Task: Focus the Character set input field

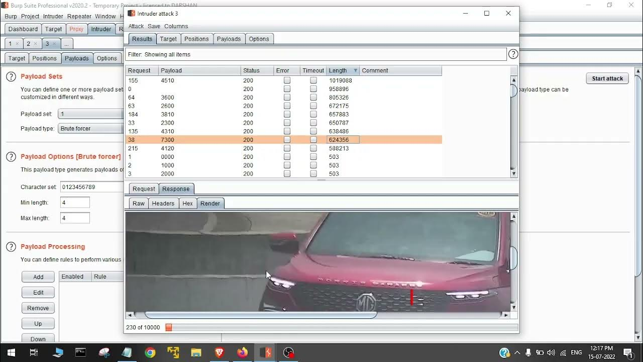Action: (x=92, y=187)
